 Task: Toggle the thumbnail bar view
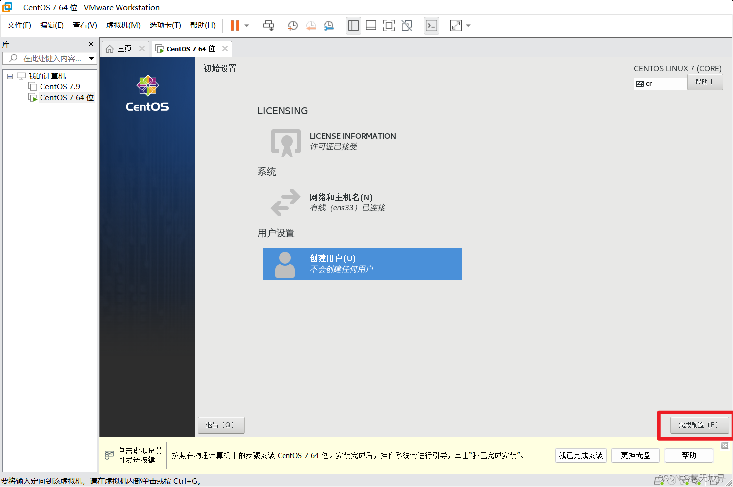tap(371, 26)
